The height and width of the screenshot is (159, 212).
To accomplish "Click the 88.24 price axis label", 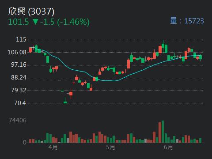I will point(19,78).
